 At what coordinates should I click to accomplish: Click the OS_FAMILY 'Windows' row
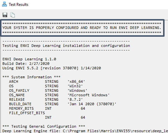pyautogui.click(x=48, y=90)
